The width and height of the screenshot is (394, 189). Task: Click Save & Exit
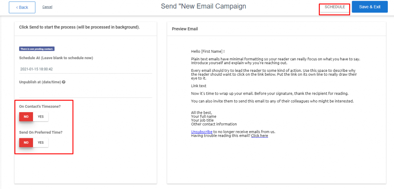click(370, 7)
